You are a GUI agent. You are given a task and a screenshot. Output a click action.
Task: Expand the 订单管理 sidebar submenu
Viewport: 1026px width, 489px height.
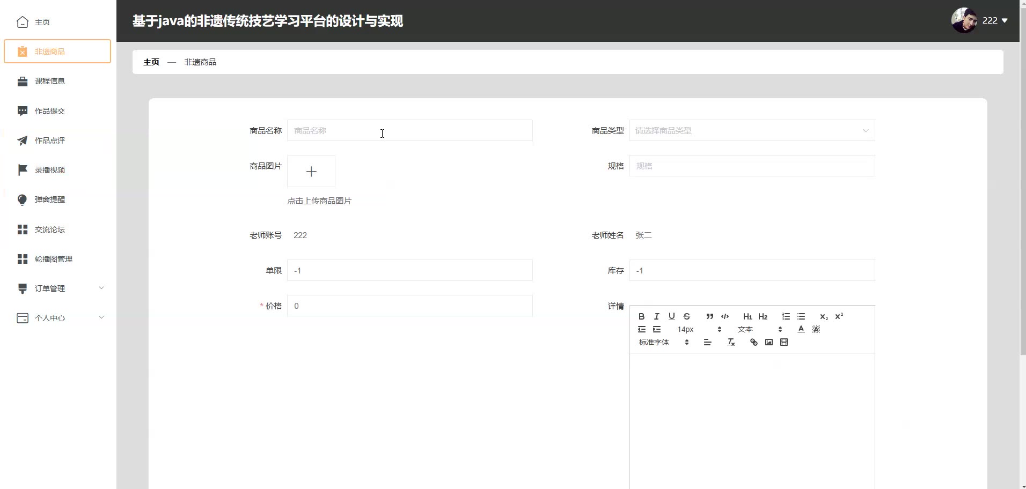(x=58, y=288)
